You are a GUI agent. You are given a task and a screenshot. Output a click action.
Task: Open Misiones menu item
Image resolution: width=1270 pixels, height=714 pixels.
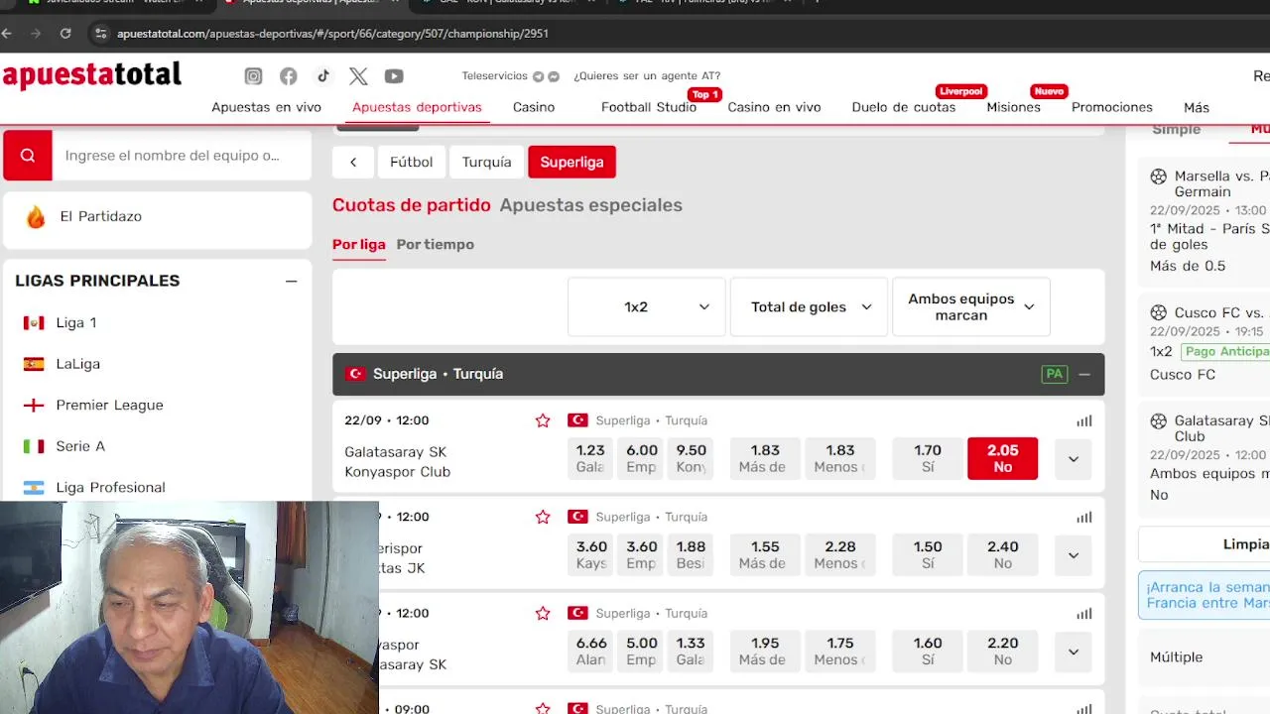(x=1013, y=107)
